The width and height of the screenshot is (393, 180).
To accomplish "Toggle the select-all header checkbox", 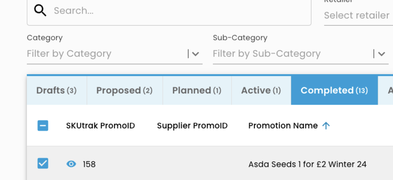I will (x=43, y=126).
